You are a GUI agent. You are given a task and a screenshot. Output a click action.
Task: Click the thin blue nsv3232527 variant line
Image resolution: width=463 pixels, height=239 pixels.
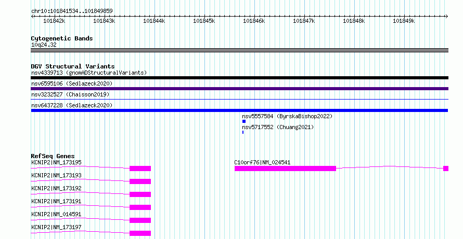(x=239, y=99)
